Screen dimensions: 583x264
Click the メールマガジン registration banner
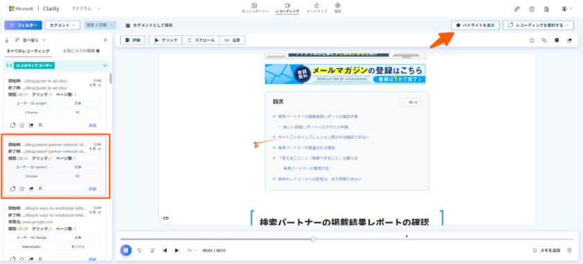(x=345, y=74)
